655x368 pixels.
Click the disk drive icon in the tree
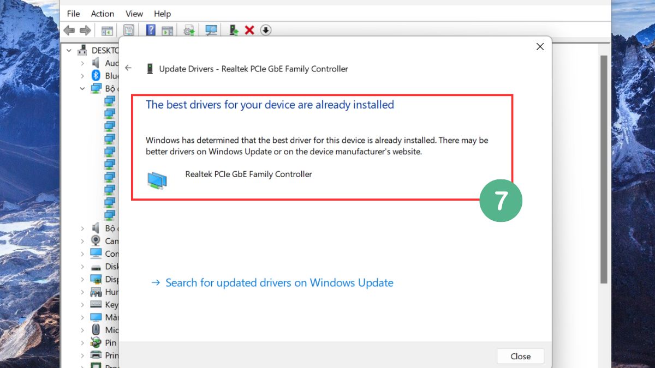96,267
